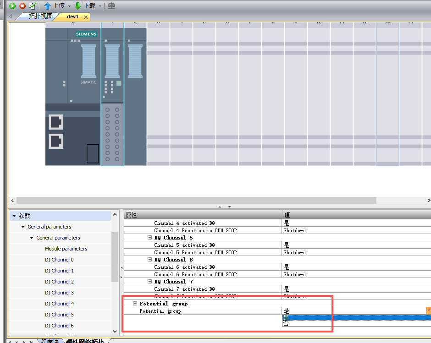Click the upper Ethernet port on the CPU
This screenshot has height=343, width=431.
(56, 122)
